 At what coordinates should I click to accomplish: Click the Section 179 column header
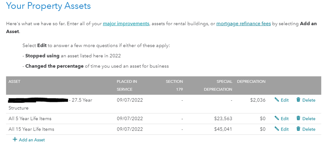(x=174, y=85)
